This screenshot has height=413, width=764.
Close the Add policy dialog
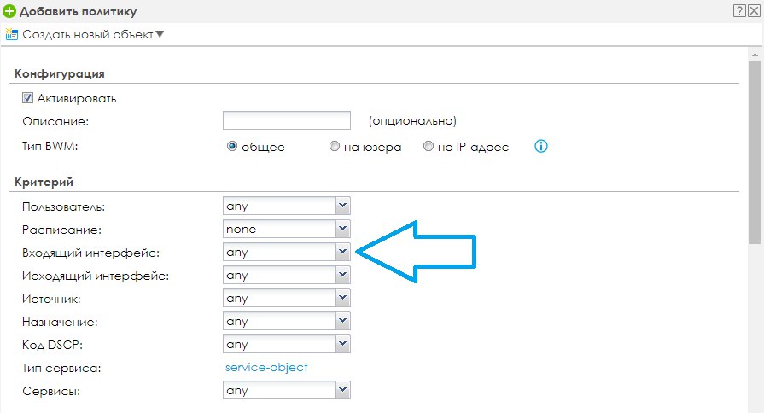[x=754, y=11]
